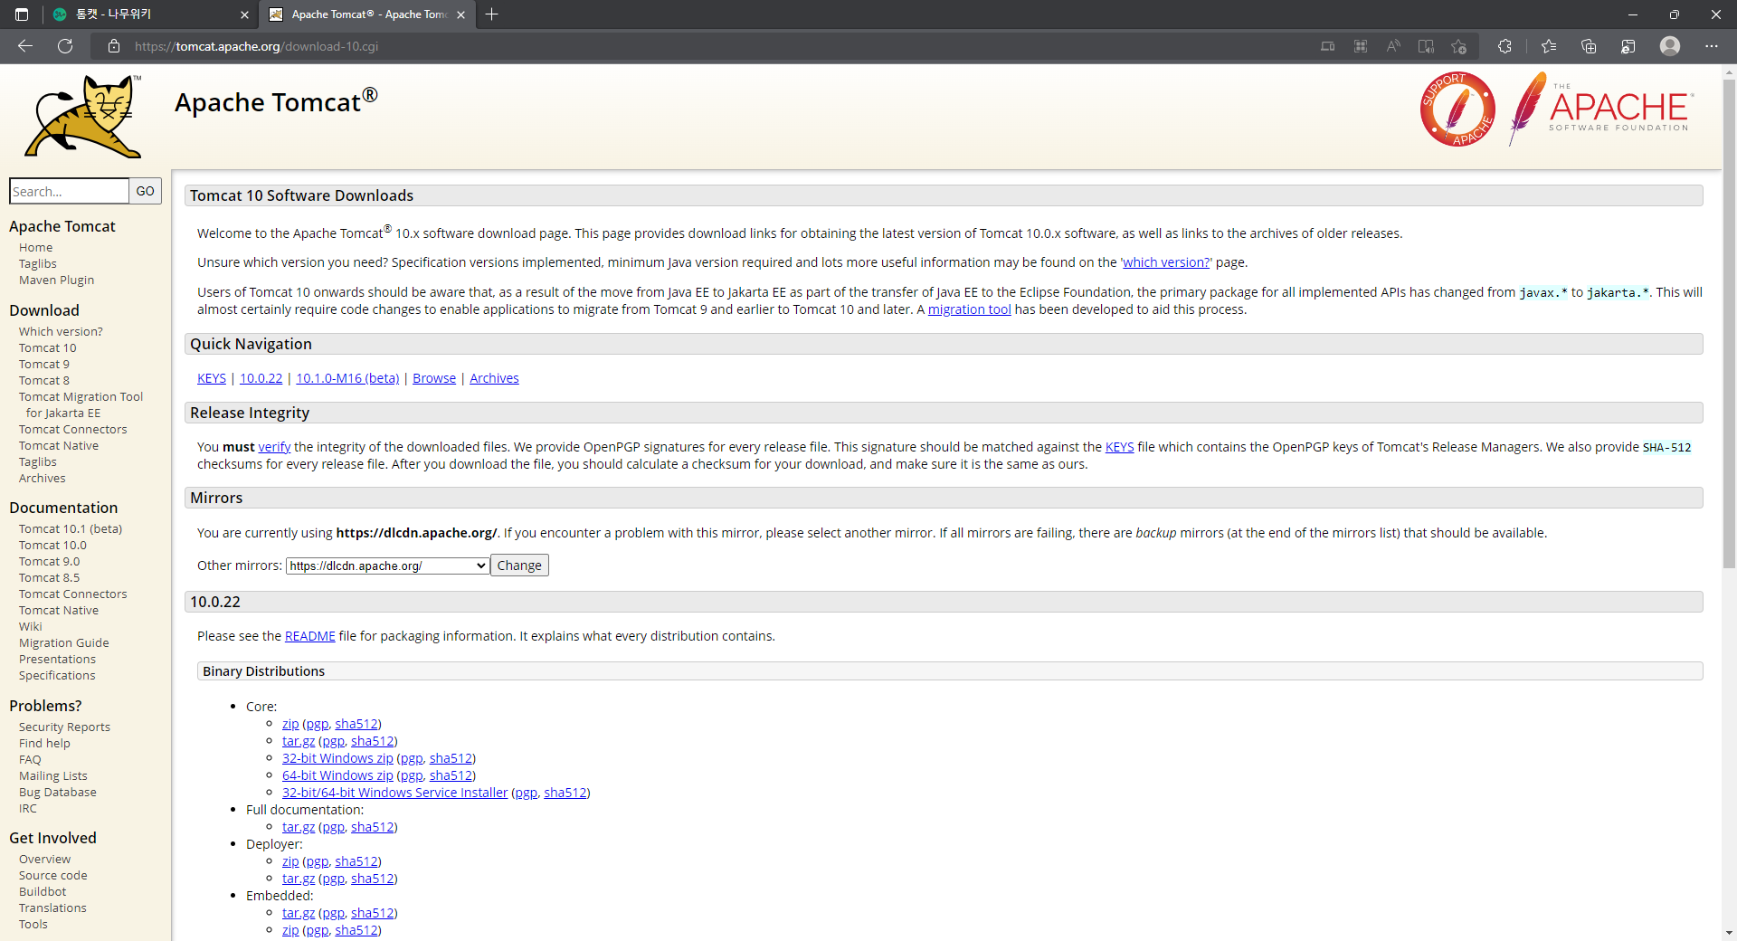Open Find help sidebar link
The width and height of the screenshot is (1737, 941).
tap(44, 743)
